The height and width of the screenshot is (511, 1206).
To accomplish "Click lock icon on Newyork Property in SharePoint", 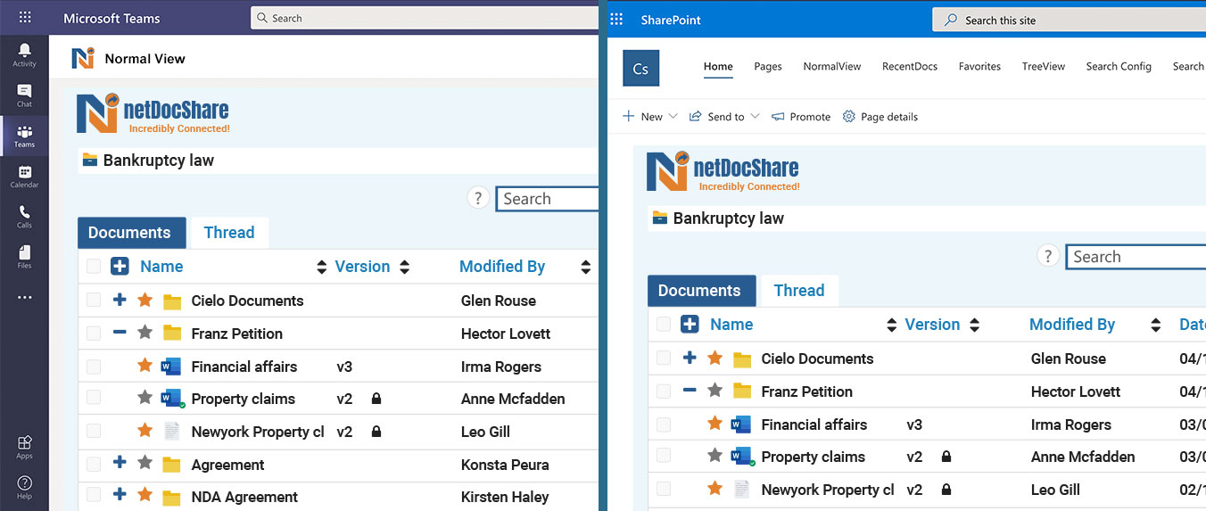I will point(946,489).
